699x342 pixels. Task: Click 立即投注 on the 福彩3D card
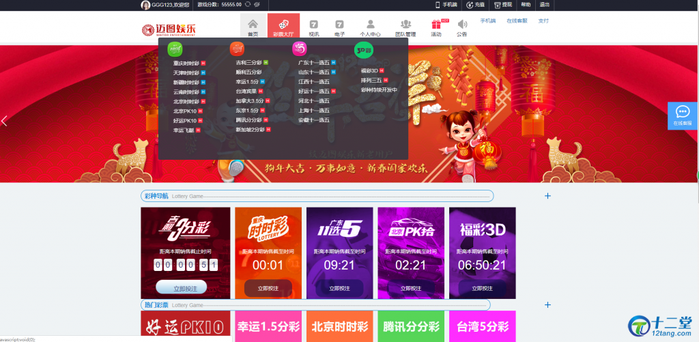tap(482, 288)
